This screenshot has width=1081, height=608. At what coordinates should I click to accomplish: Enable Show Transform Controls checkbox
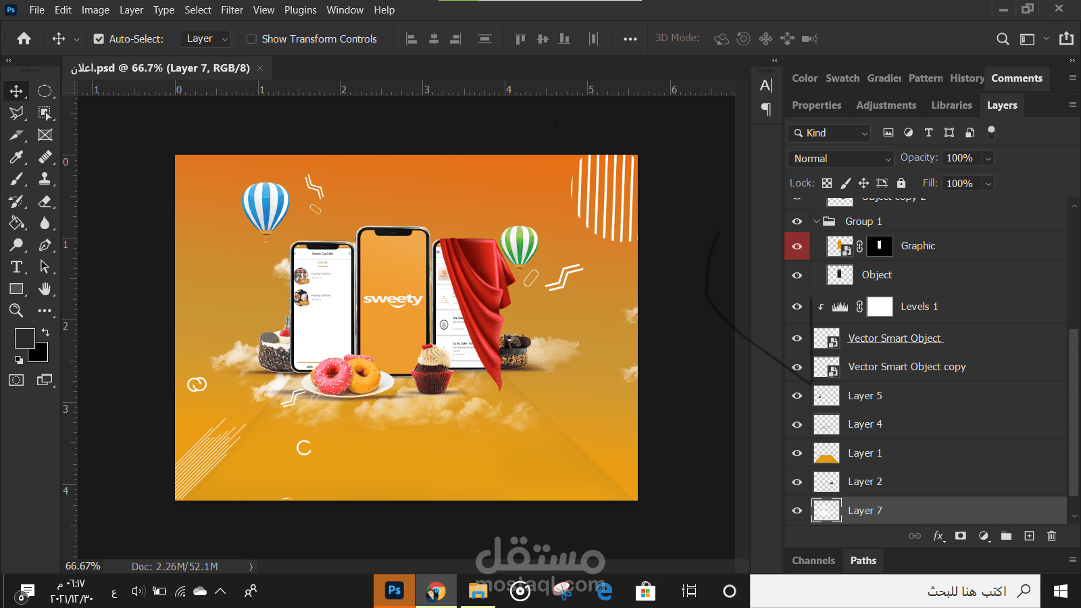pos(251,39)
